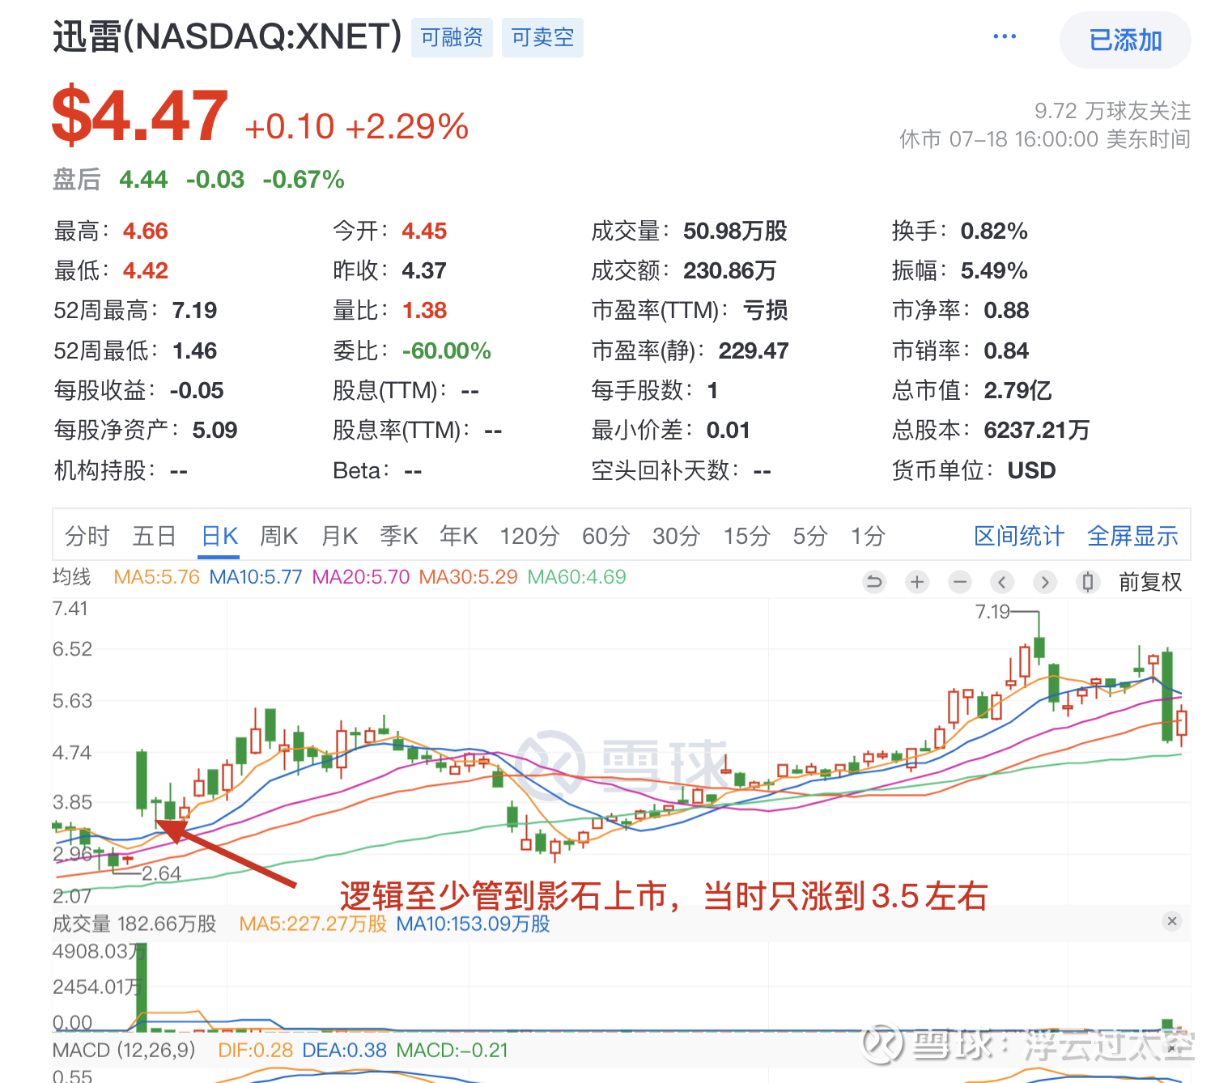Select the 月K tab

pos(340,536)
